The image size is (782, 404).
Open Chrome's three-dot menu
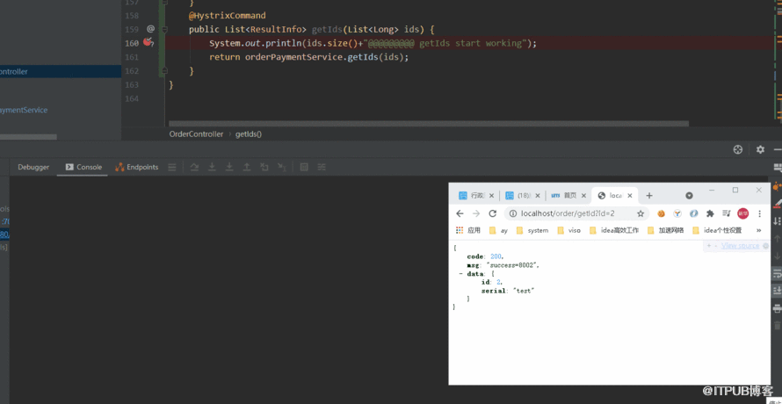759,213
